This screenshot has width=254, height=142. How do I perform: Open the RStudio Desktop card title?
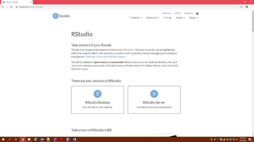pos(97,102)
